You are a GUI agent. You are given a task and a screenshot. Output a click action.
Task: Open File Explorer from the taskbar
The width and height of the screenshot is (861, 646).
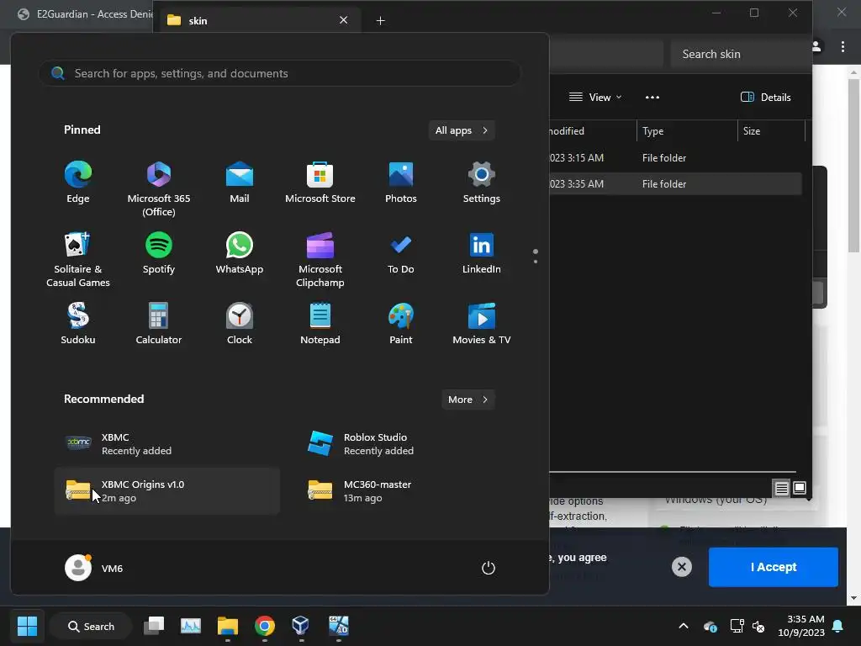[x=227, y=626]
